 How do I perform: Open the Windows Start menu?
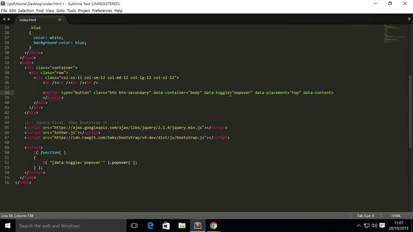coord(8,226)
